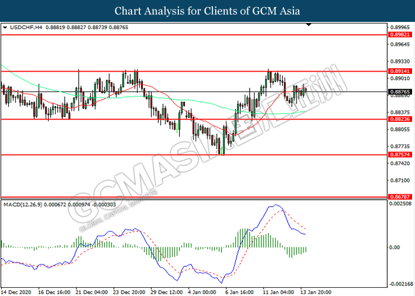Select the 0.86787 red price label
The image size is (415, 296).
[x=398, y=196]
